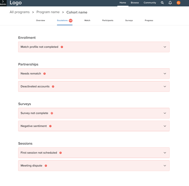Open the Participants tab

108,20
